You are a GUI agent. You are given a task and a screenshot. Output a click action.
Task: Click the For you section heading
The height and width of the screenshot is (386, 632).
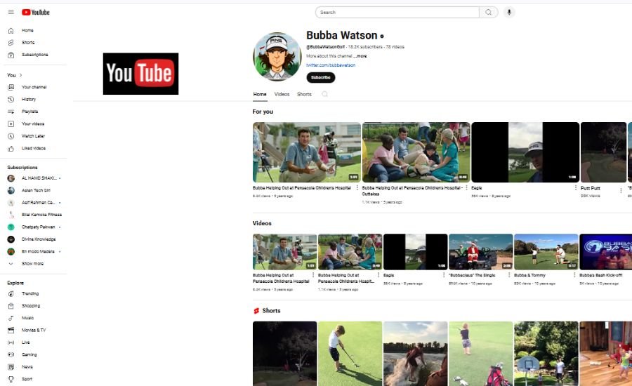(263, 112)
